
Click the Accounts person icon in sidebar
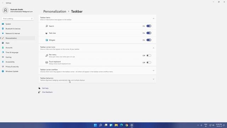pyautogui.click(x=3, y=48)
